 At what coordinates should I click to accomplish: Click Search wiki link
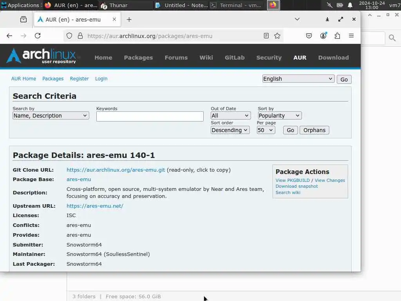(288, 192)
